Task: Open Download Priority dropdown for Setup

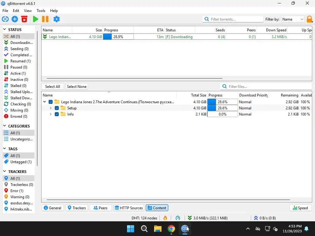Action: [x=253, y=108]
